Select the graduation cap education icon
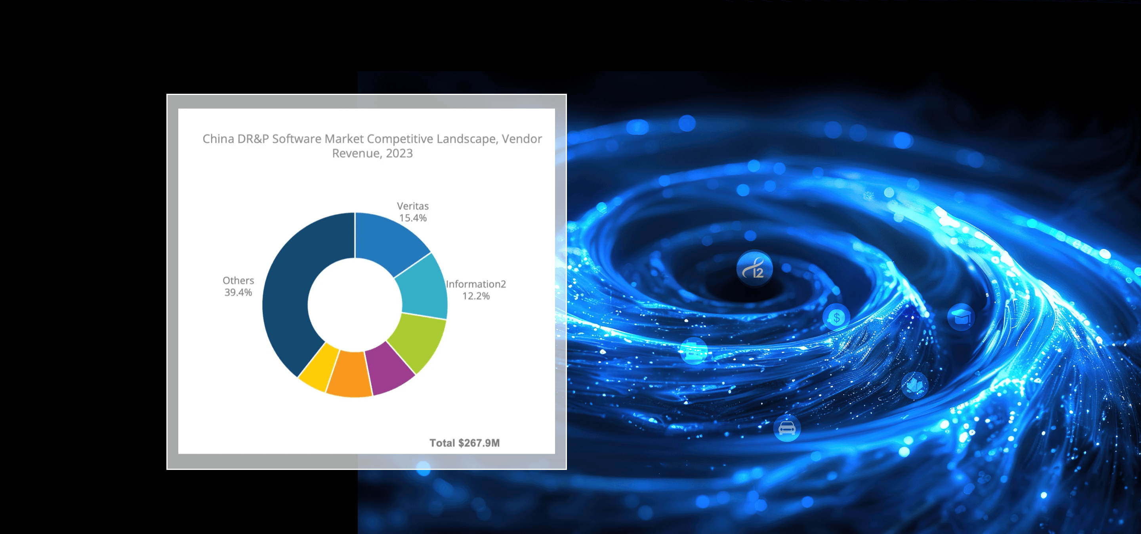The height and width of the screenshot is (534, 1141). pos(961,317)
